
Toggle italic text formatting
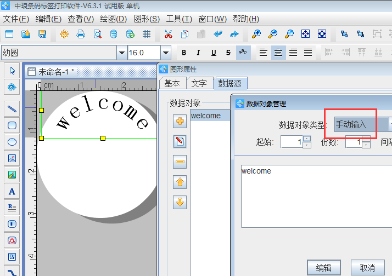tap(199, 53)
